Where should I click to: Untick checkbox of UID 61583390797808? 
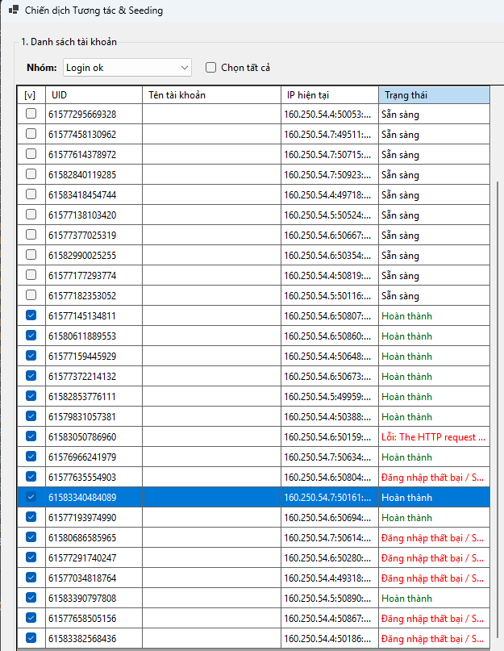tap(31, 598)
